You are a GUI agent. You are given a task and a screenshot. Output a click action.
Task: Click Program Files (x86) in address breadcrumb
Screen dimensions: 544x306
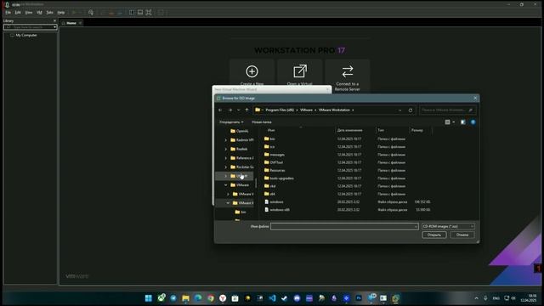280,110
